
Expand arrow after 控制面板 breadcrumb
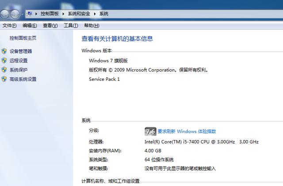(63, 14)
